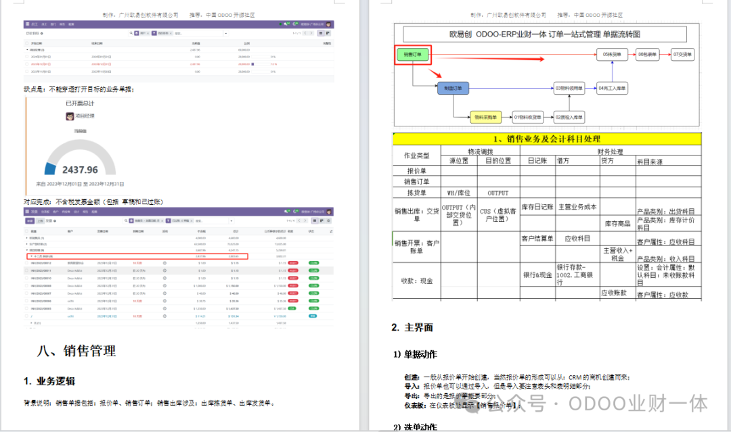
Task: Open the user avatar in the invoice list navbar
Action: [x=329, y=212]
